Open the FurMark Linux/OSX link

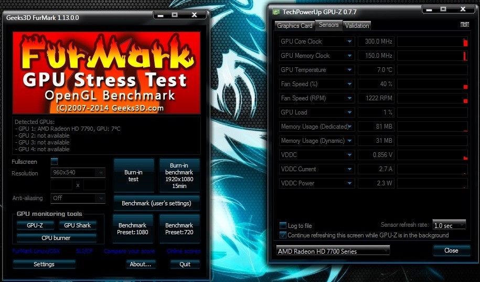coord(36,251)
